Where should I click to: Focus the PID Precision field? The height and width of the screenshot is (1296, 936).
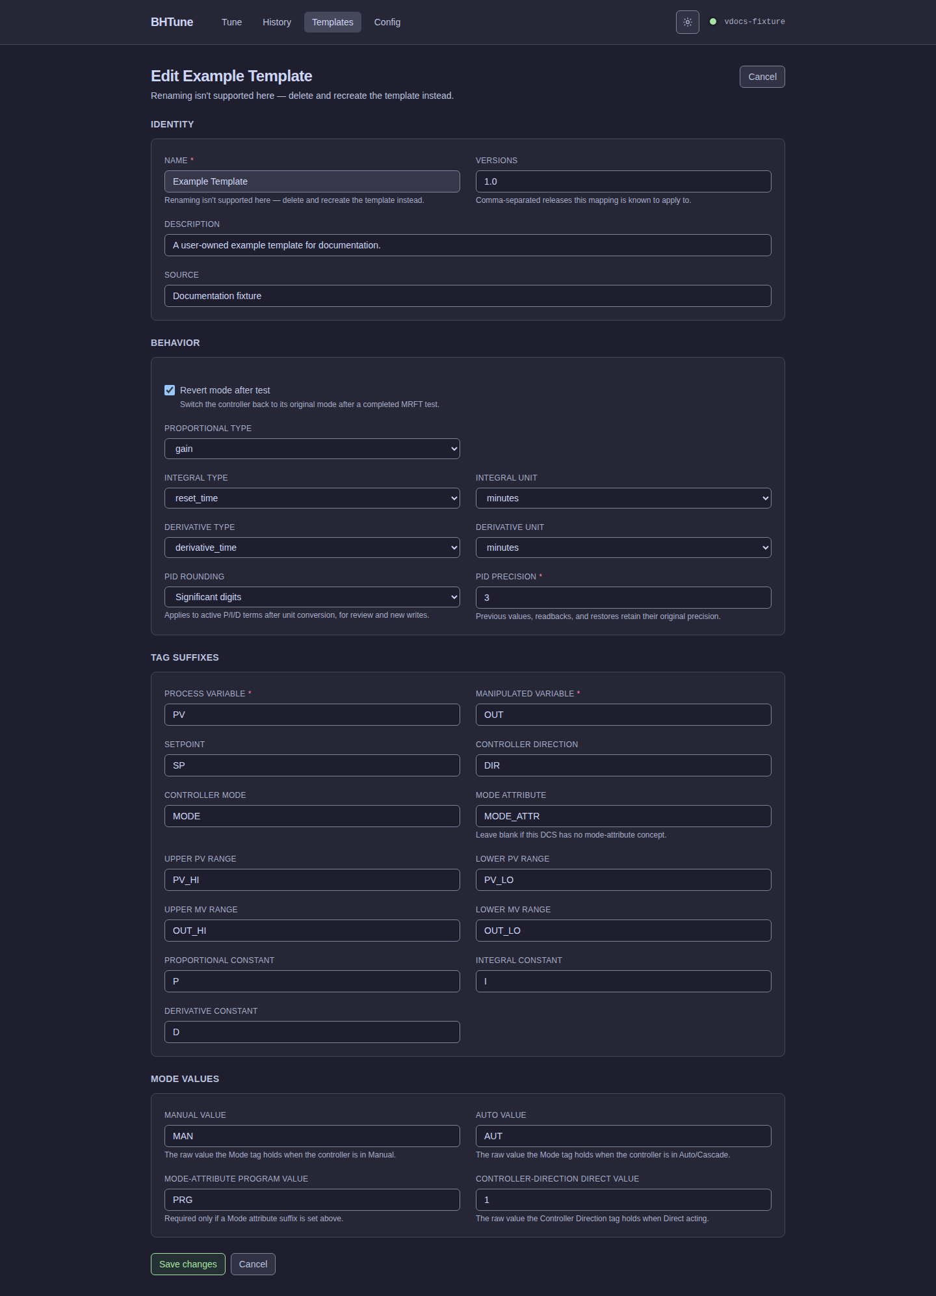623,598
